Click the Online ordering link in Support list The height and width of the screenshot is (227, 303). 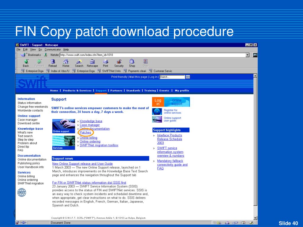[x=90, y=142]
